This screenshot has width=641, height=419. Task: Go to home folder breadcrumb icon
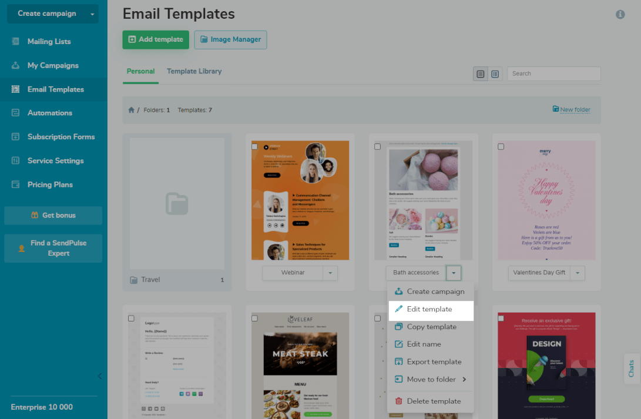coord(131,110)
